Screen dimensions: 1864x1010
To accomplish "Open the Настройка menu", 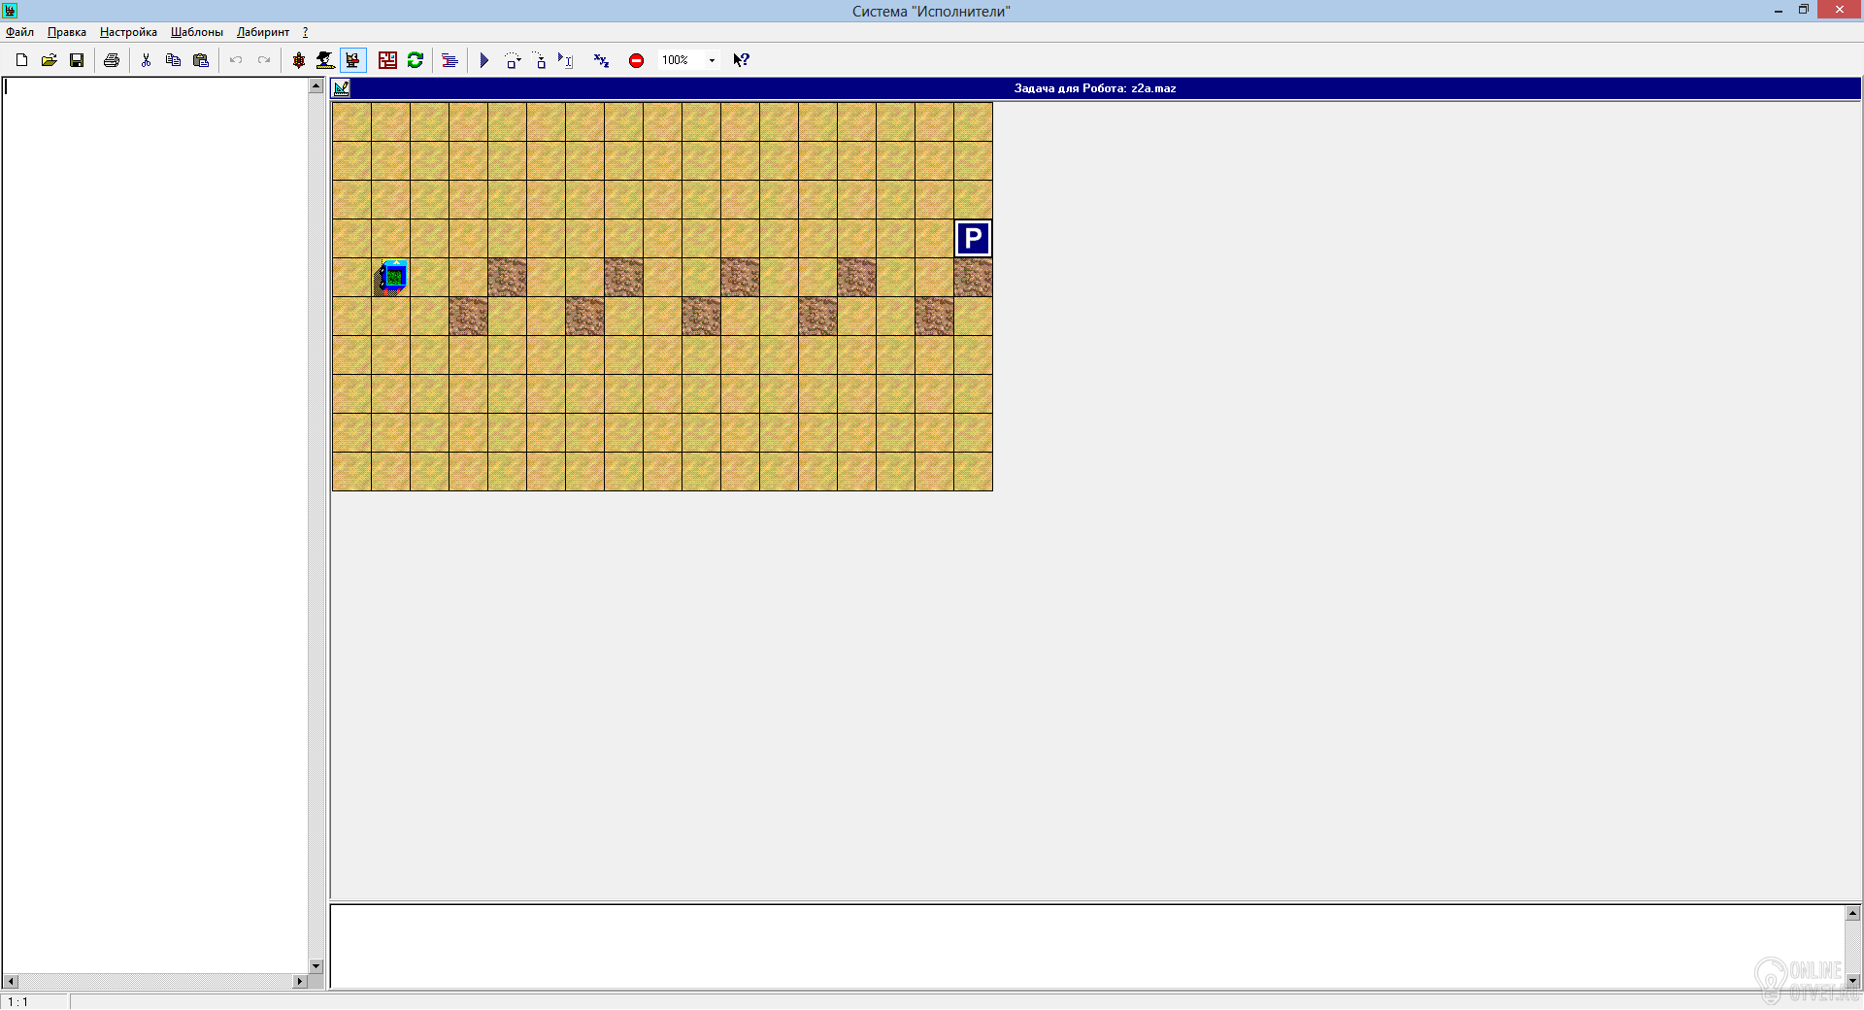I will point(128,32).
